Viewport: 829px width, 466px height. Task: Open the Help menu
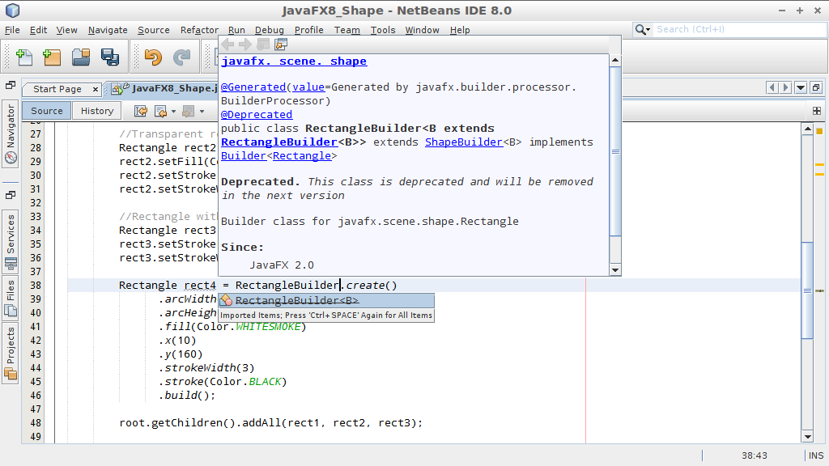(460, 30)
